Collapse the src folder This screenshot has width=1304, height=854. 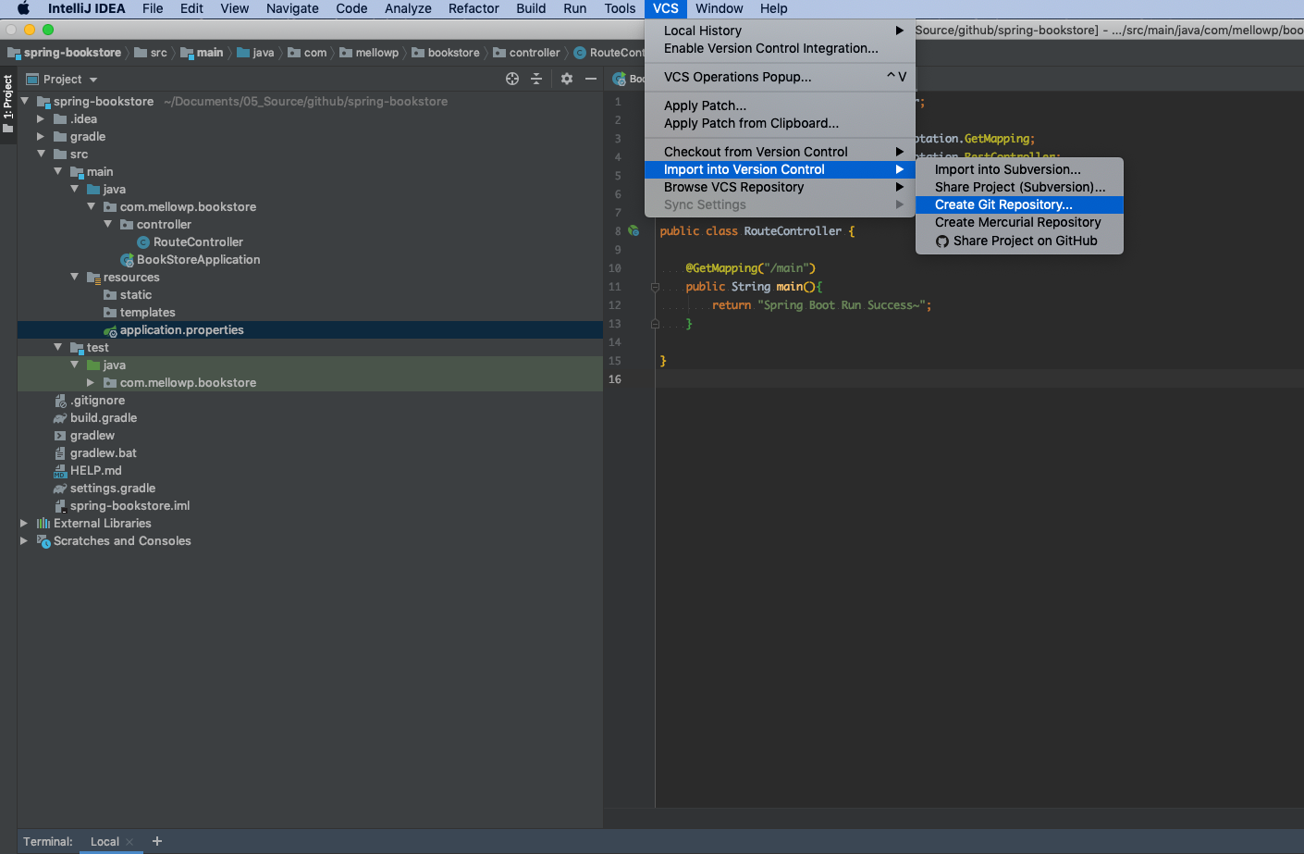point(41,155)
